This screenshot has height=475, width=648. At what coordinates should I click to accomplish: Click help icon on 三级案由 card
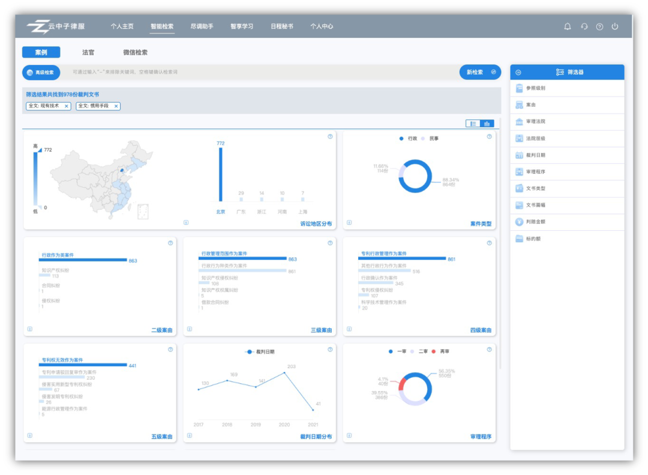coord(330,243)
